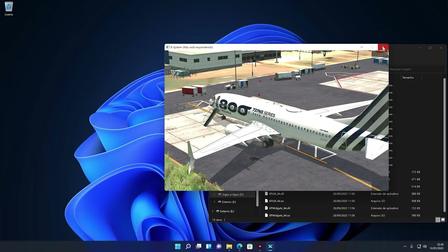
Task: Minimize the X-System window
Action: [362, 47]
